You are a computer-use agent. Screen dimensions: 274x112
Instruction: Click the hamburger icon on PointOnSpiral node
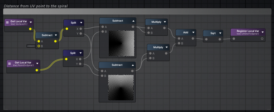[x=9, y=64]
